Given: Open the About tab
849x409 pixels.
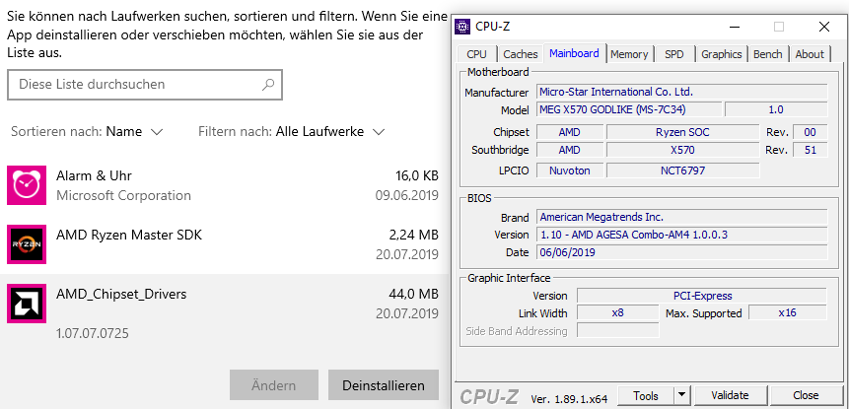Looking at the screenshot, I should click(x=810, y=54).
